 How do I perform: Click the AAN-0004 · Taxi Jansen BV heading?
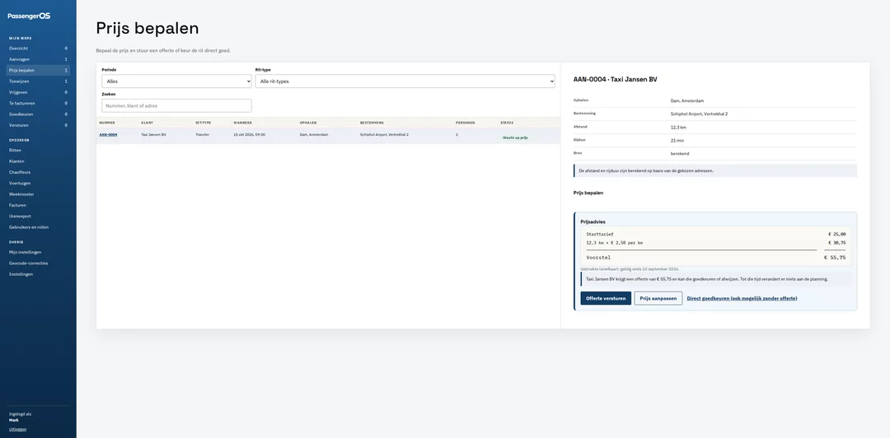coord(616,79)
